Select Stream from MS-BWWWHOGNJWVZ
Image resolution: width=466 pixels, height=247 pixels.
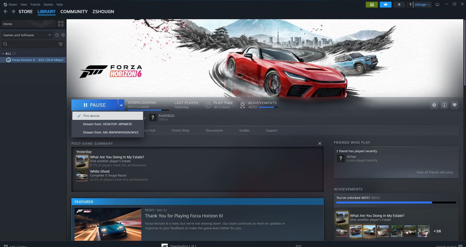tap(108, 132)
